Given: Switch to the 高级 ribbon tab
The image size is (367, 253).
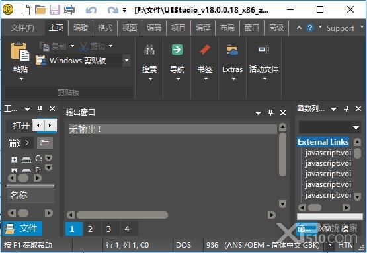Looking at the screenshot, I should click(276, 28).
